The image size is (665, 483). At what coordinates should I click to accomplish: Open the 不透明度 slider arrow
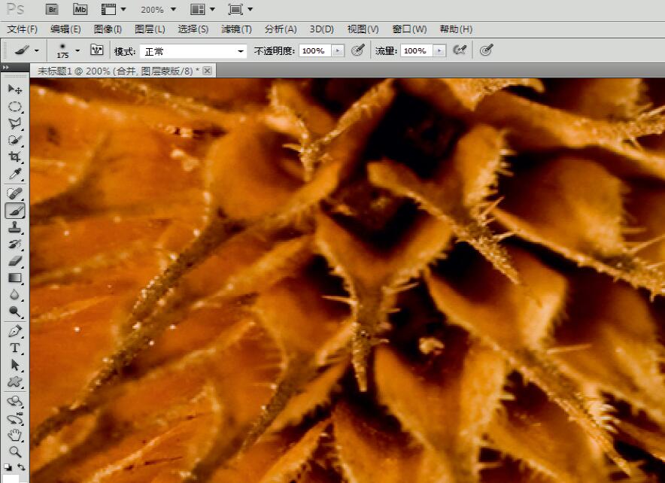pyautogui.click(x=338, y=51)
